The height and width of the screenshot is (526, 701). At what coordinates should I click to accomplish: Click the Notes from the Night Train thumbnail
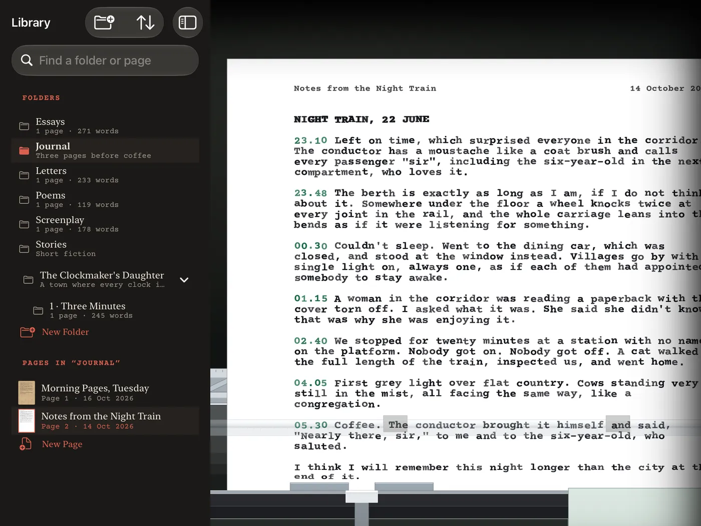[27, 421]
